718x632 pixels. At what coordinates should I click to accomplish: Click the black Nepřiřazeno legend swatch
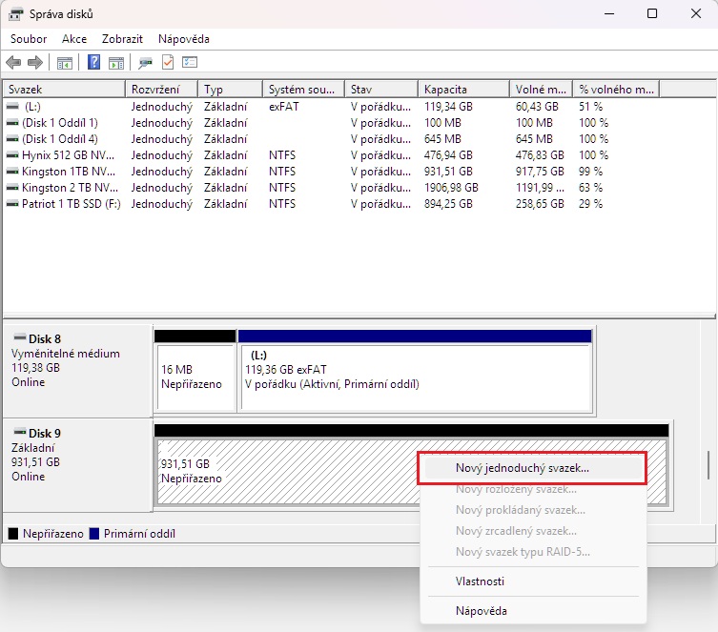[x=13, y=534]
